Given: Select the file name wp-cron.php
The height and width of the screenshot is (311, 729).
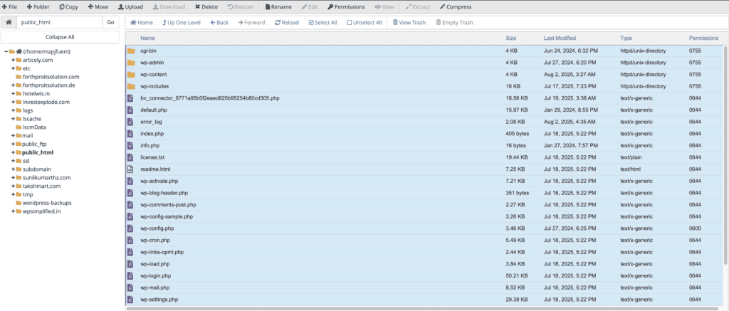Looking at the screenshot, I should pos(155,241).
